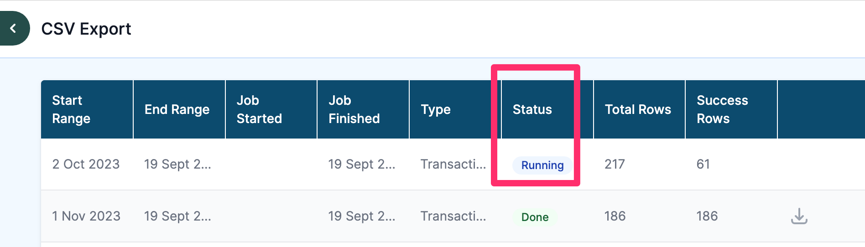Click the Job Finished column header
The image size is (865, 247).
click(x=354, y=109)
